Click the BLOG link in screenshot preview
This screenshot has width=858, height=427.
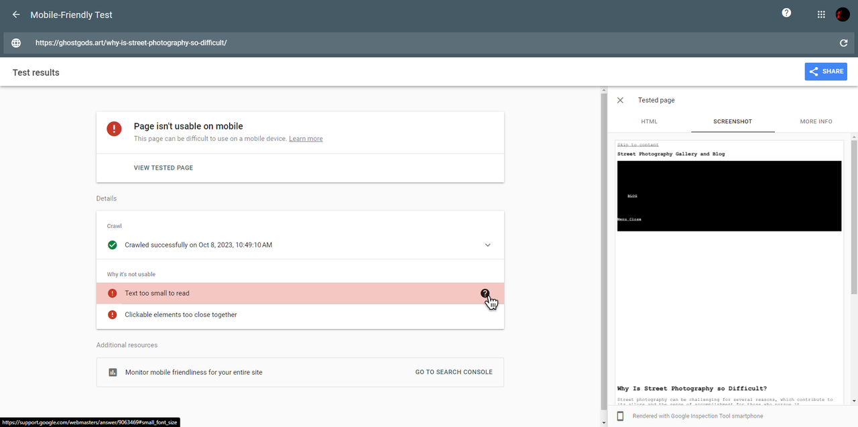(x=632, y=196)
